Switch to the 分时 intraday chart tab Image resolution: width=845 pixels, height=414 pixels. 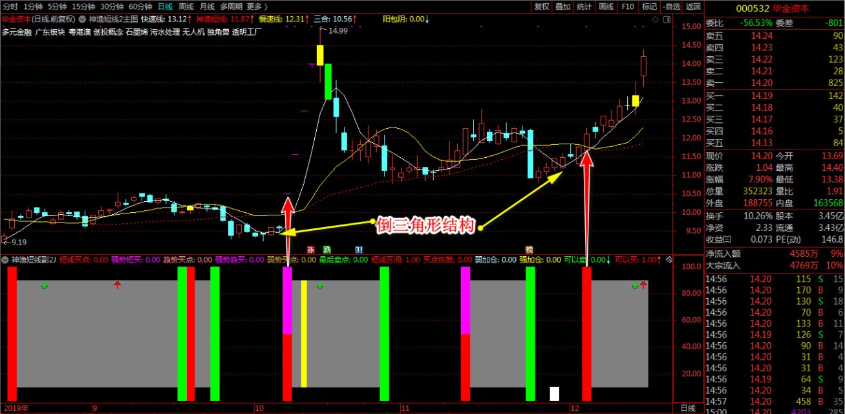coord(10,6)
